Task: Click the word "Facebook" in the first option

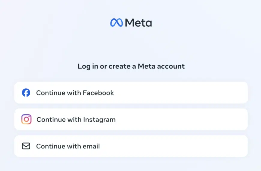Action: point(98,93)
